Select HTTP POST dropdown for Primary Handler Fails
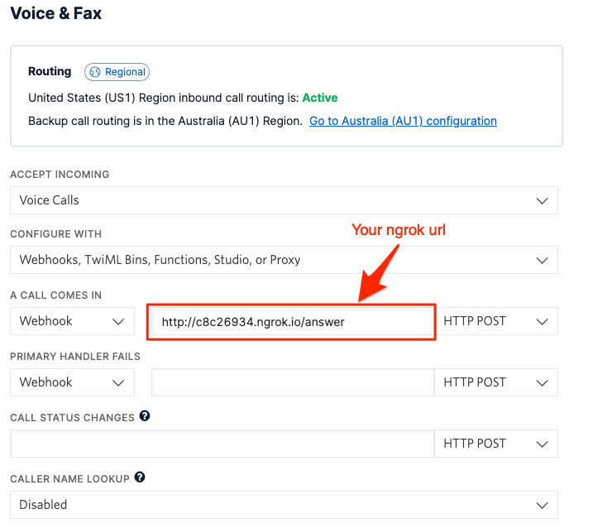Screen dimensions: 612x528 coord(496,382)
